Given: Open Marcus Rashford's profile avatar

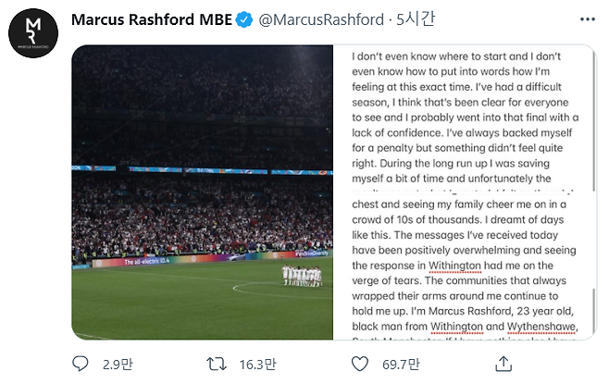Looking at the screenshot, I should point(33,33).
